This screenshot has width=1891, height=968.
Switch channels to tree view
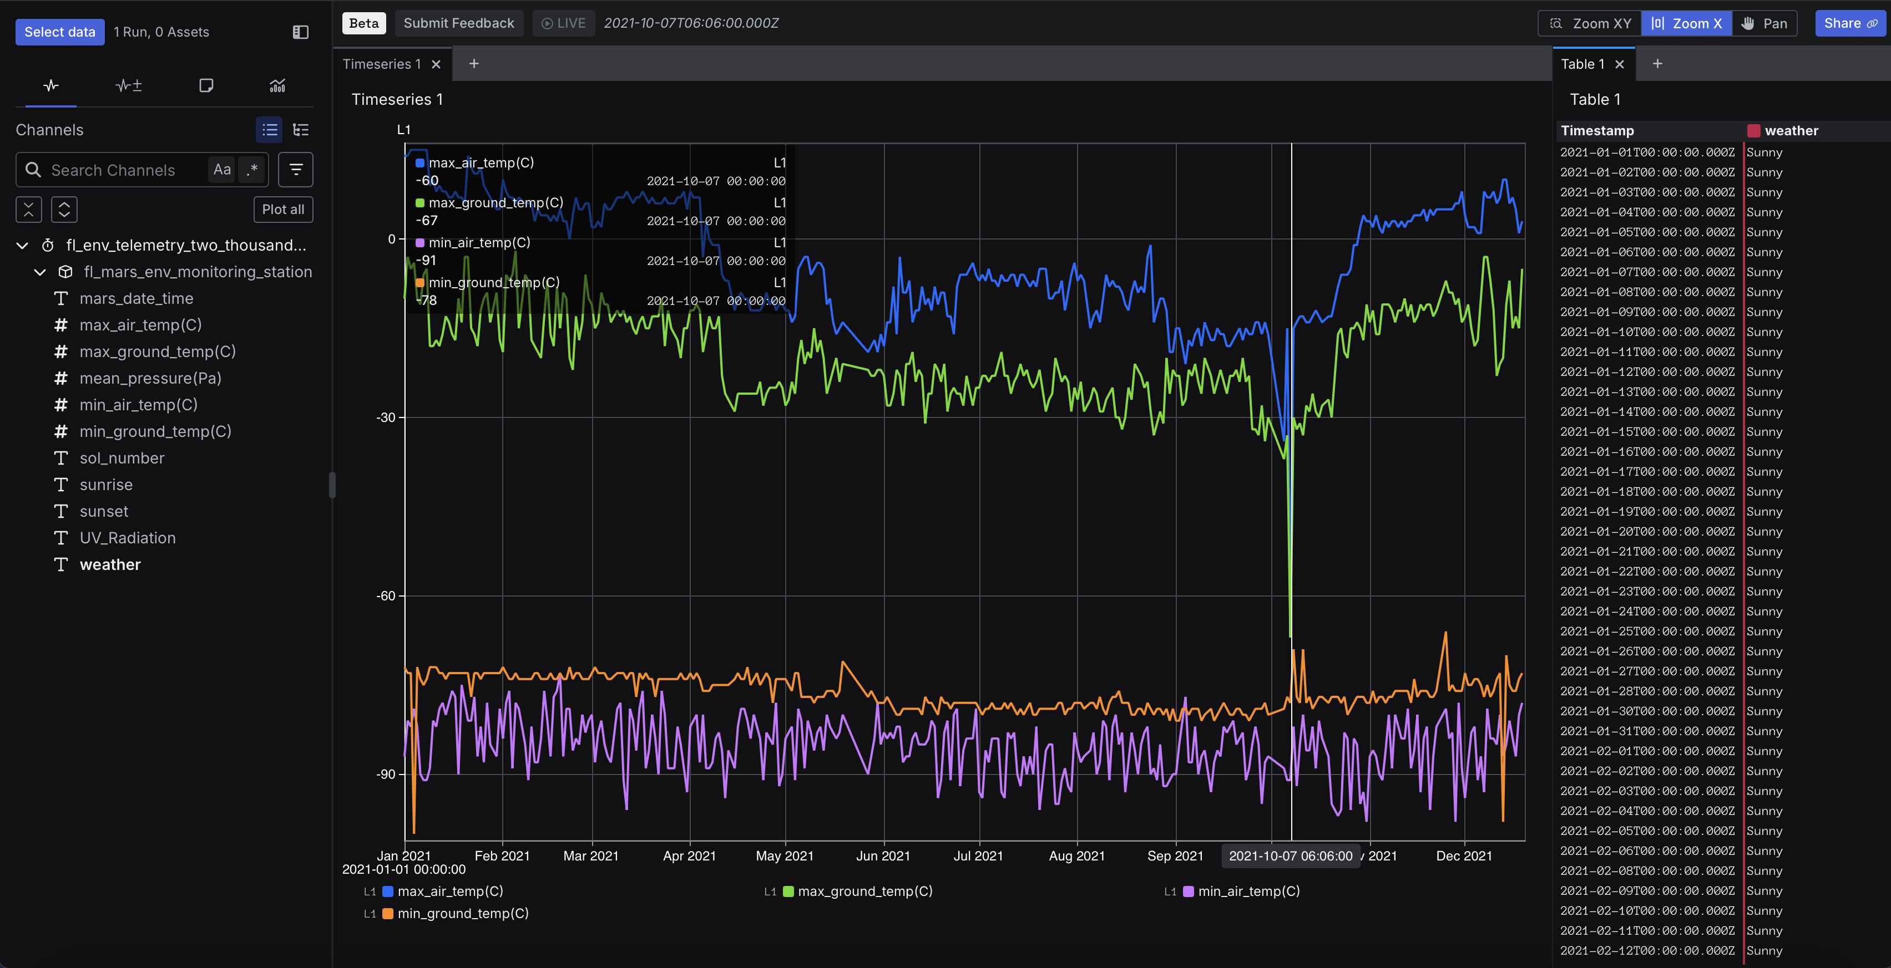coord(301,130)
